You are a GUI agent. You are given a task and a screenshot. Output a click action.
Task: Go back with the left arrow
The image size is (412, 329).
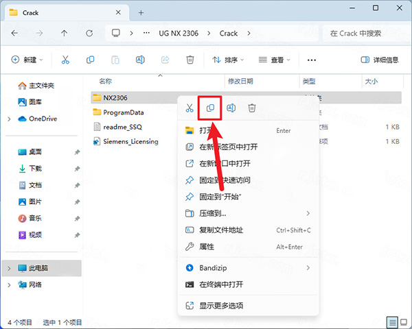click(x=14, y=33)
